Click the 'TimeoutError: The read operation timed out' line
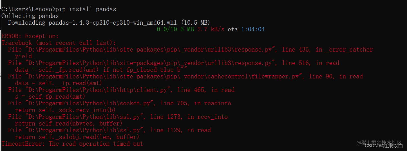The width and height of the screenshot is (407, 151). pyautogui.click(x=72, y=144)
